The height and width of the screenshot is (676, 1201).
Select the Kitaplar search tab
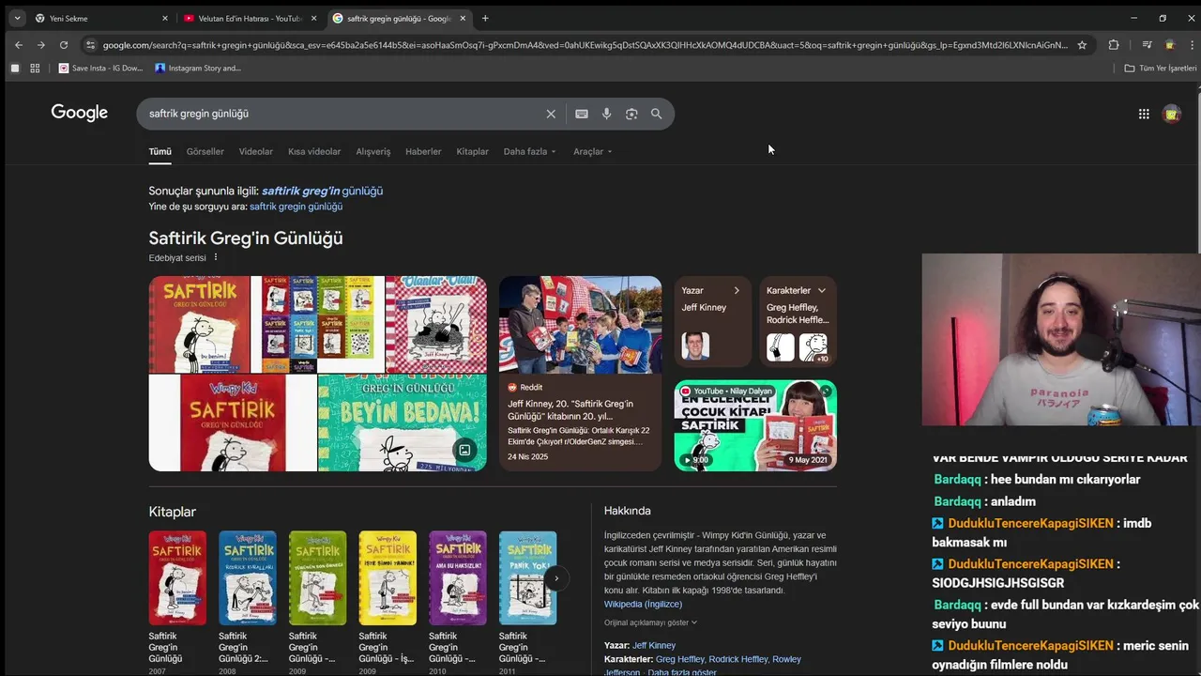(x=472, y=151)
